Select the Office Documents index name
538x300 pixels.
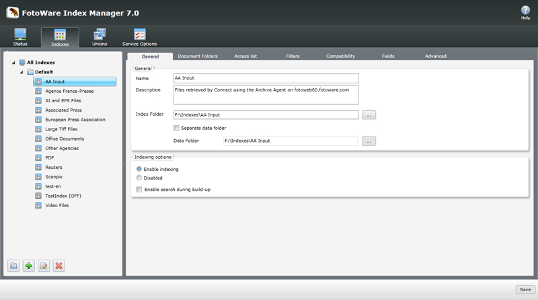coord(65,139)
